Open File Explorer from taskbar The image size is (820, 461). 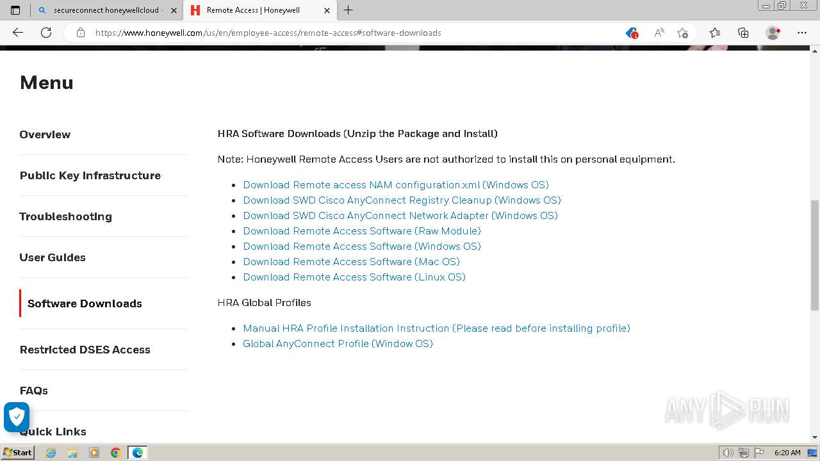72,453
